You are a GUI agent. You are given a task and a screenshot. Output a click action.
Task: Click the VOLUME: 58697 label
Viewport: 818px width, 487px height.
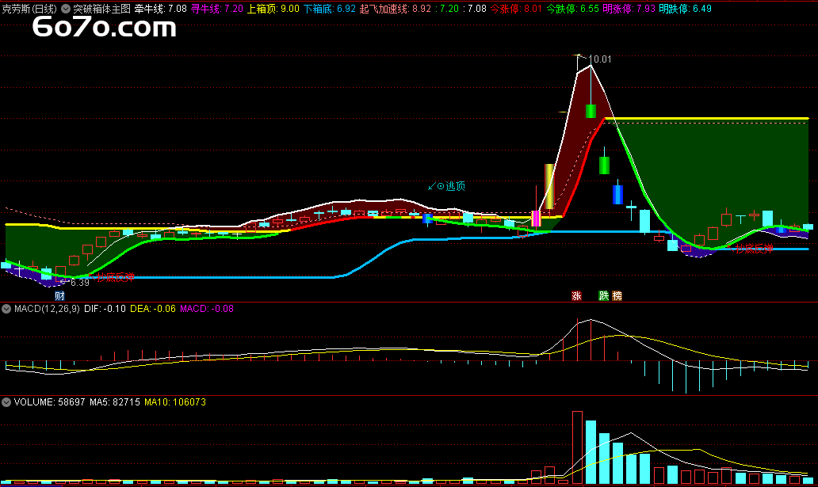50,402
